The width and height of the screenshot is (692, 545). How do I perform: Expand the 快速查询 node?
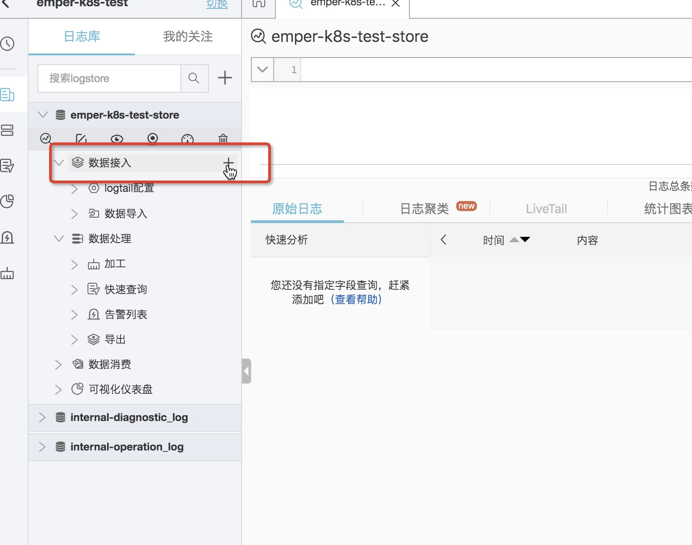point(75,290)
